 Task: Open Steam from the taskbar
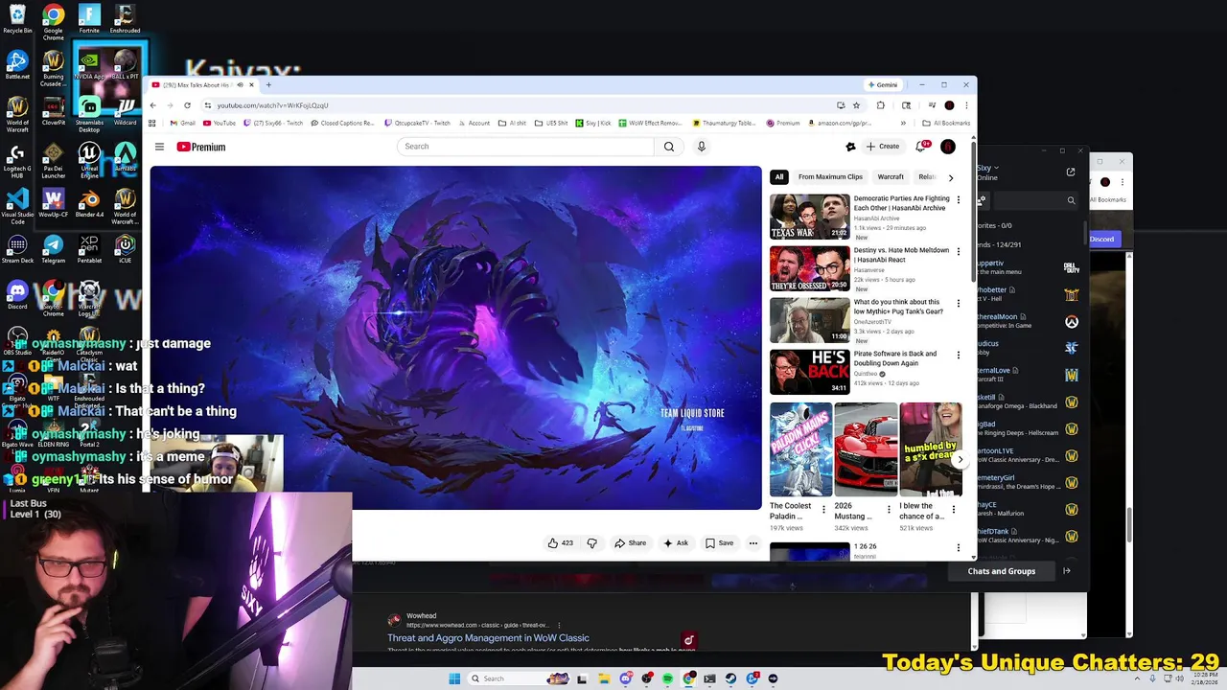(730, 678)
